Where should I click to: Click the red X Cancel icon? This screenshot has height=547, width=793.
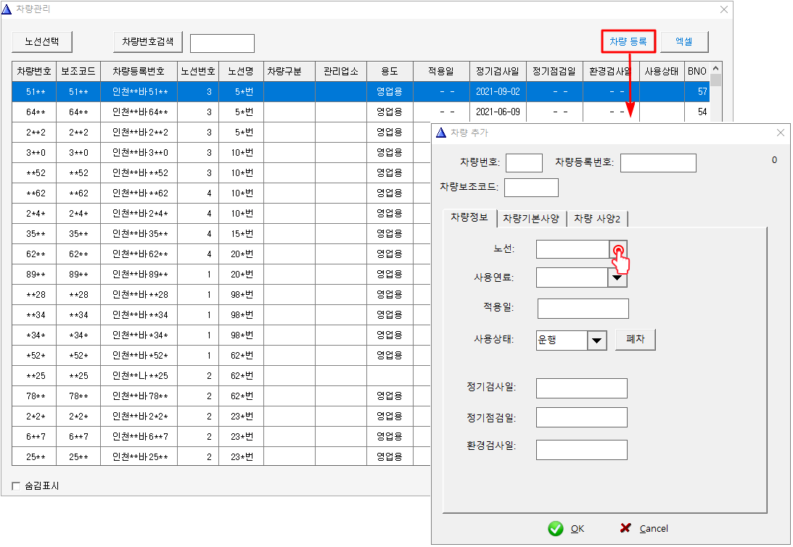tap(625, 528)
